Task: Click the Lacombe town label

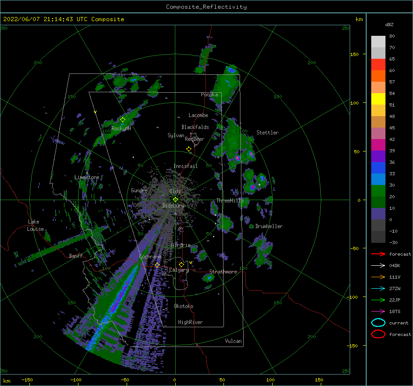Action: pyautogui.click(x=198, y=115)
